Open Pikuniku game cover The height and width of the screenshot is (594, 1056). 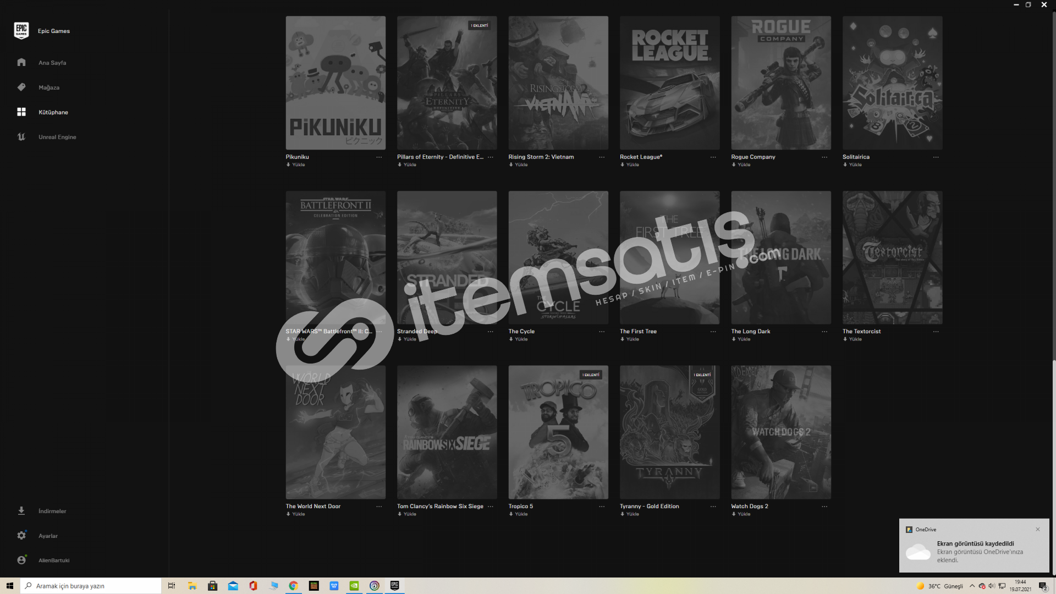click(x=335, y=82)
